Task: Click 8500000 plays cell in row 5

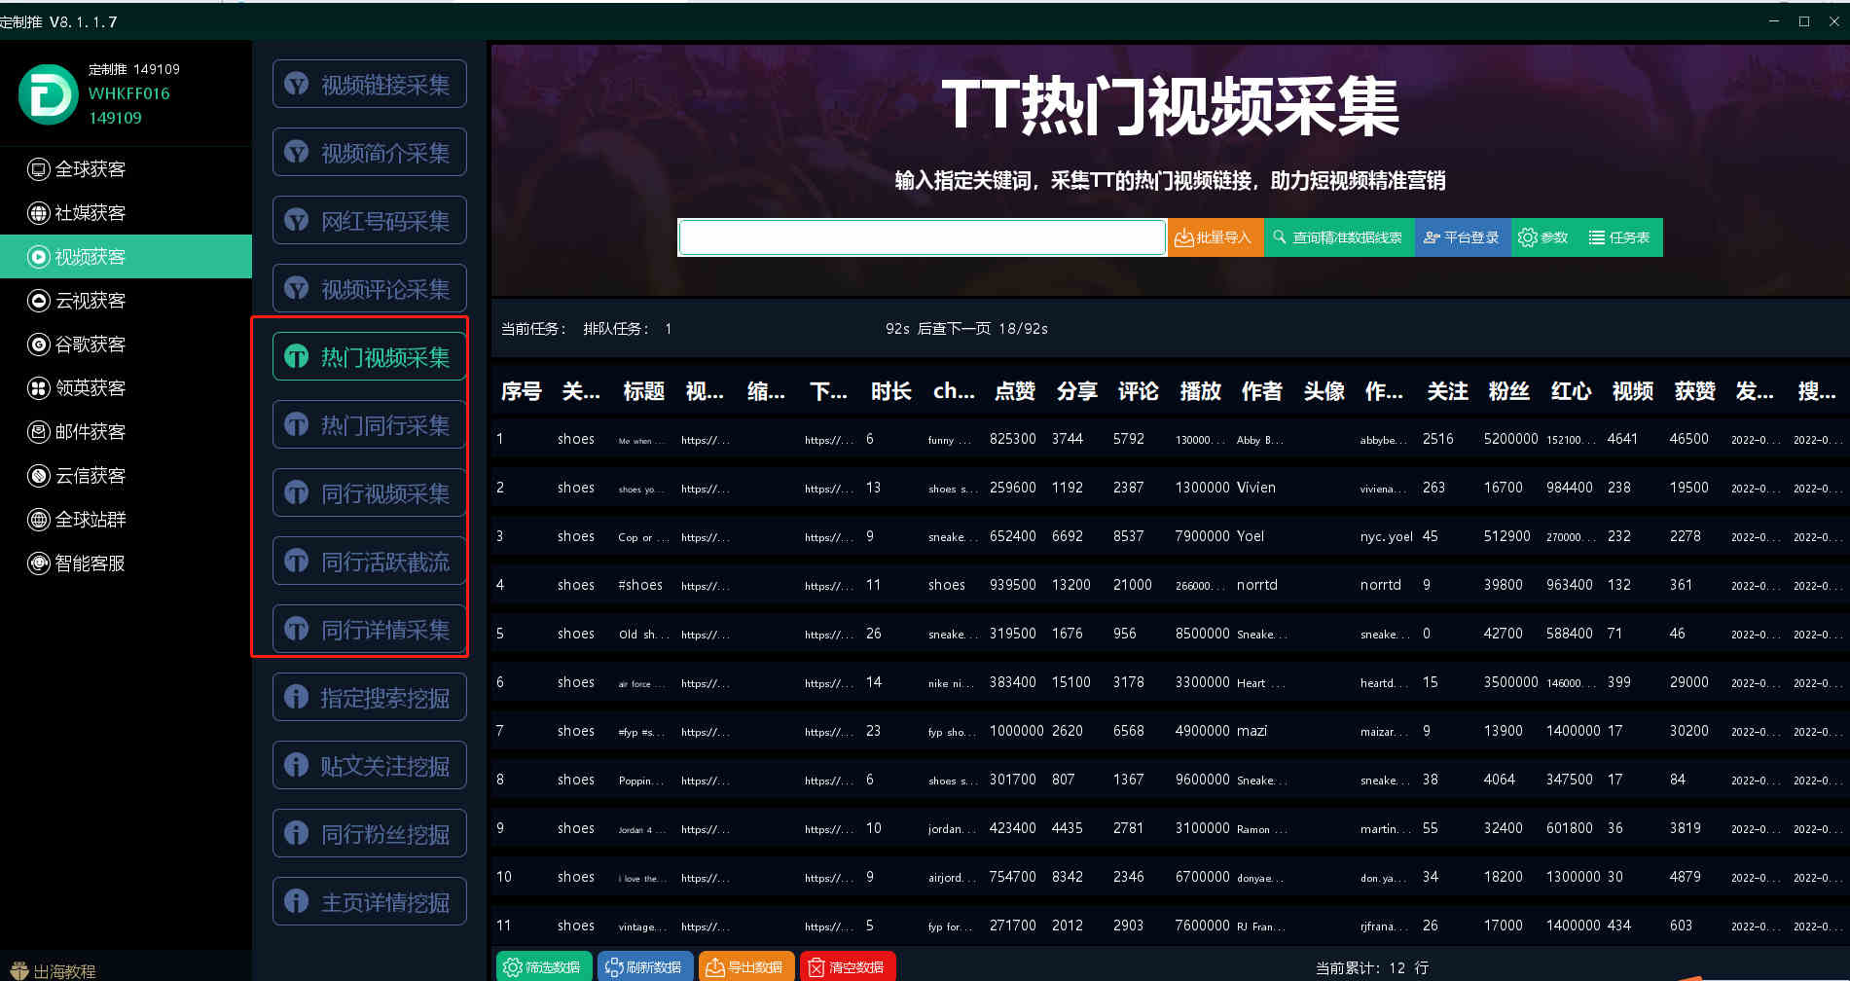Action: point(1203,634)
